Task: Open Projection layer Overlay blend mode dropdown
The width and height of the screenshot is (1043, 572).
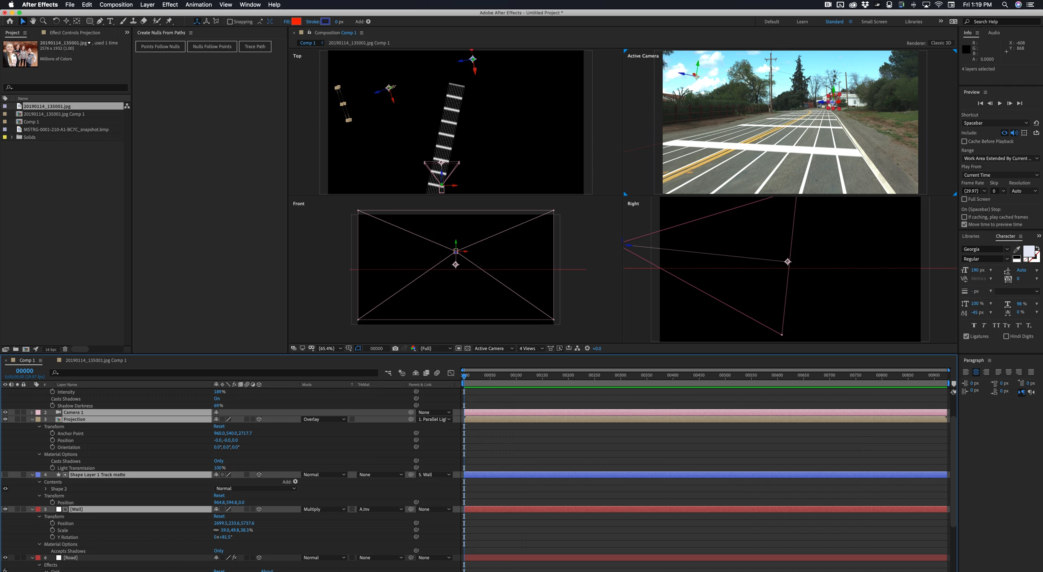Action: (x=324, y=419)
